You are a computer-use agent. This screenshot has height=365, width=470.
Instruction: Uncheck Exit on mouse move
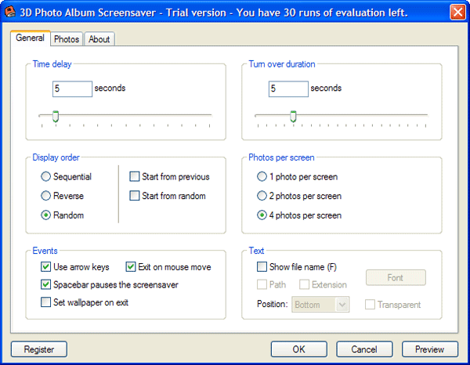point(131,267)
